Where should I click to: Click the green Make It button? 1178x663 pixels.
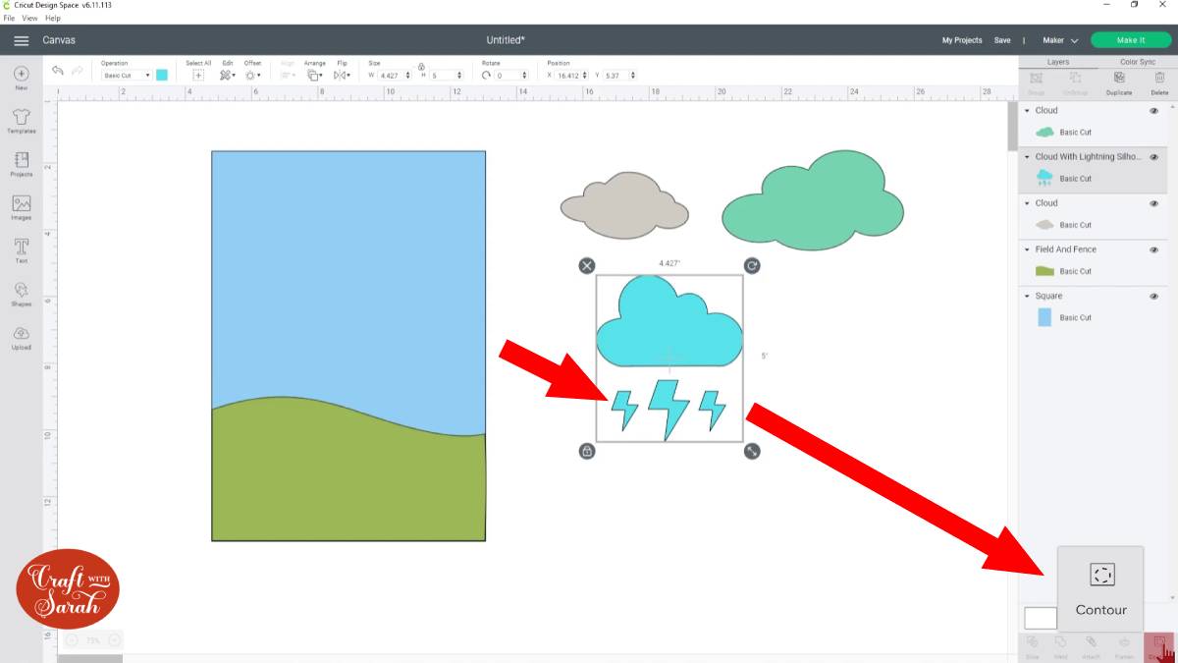[1130, 39]
